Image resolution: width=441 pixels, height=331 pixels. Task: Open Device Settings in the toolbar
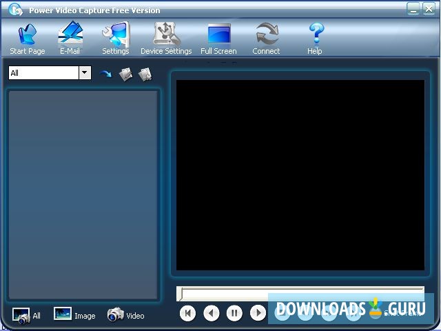click(166, 39)
